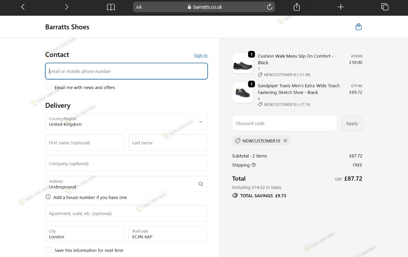This screenshot has width=408, height=257.
Task: Open the Safari bookmarks book icon
Action: point(111,7)
